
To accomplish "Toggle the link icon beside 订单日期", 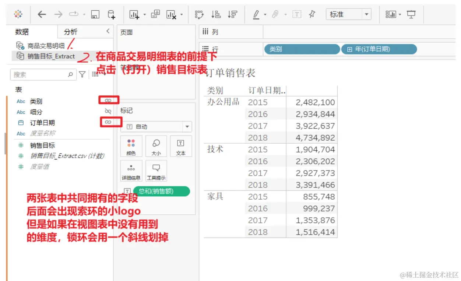I will point(108,122).
